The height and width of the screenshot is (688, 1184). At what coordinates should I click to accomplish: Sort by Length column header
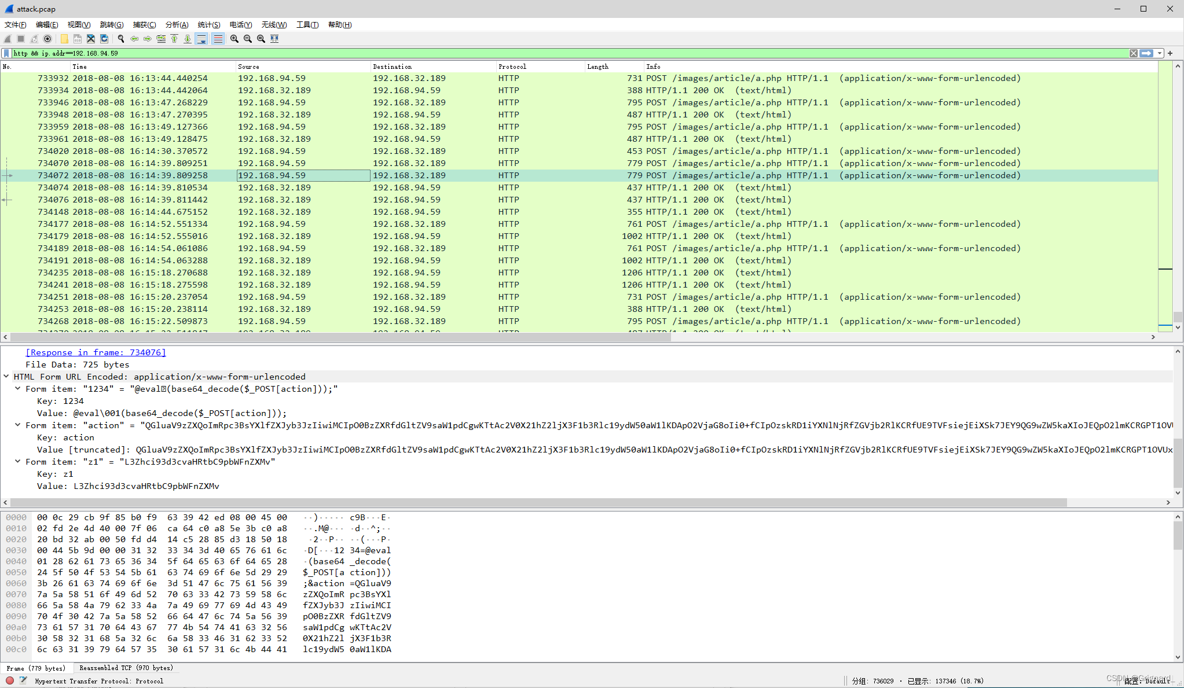click(614, 67)
